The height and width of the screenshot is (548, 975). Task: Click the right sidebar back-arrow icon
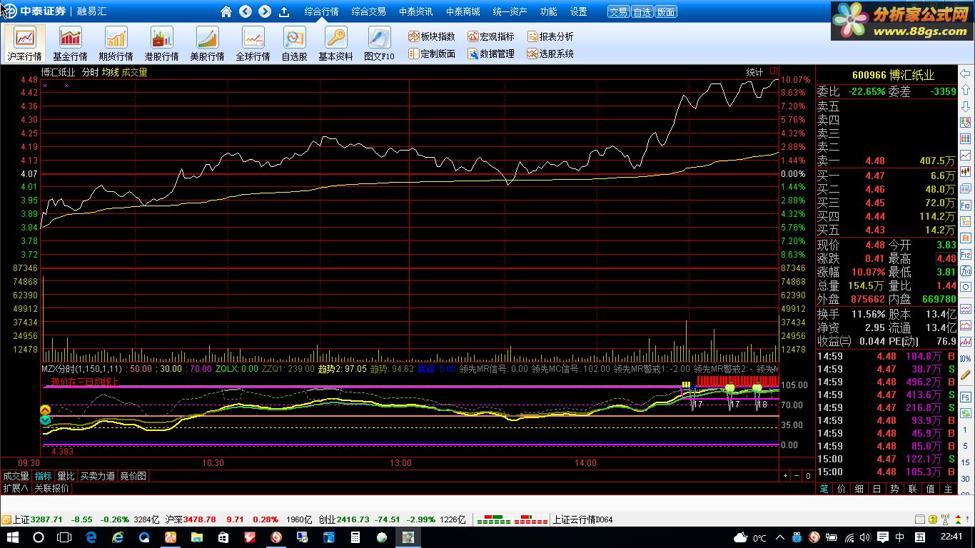(x=966, y=74)
